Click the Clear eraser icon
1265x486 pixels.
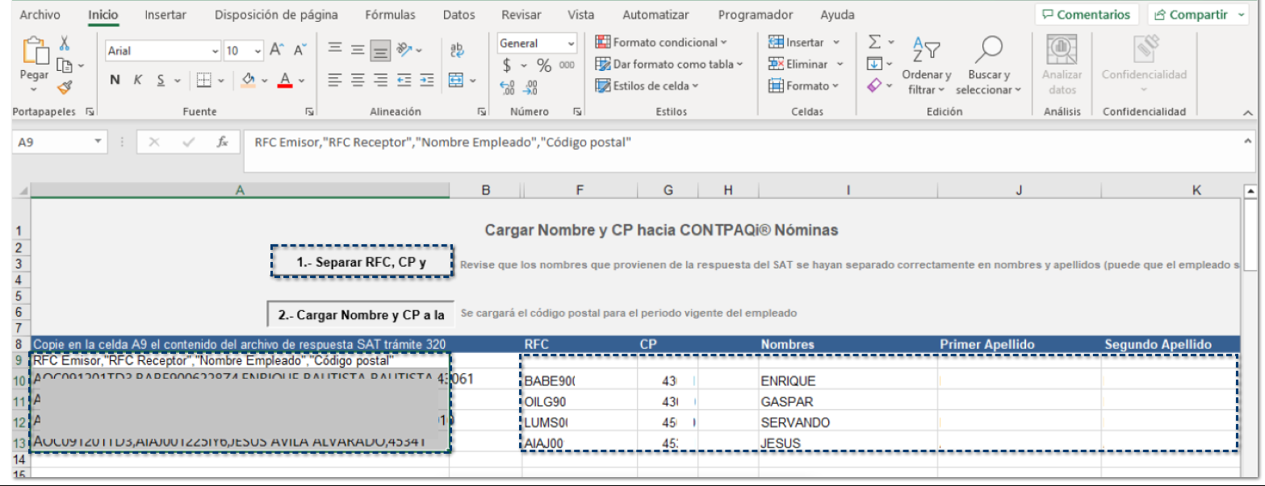click(874, 85)
